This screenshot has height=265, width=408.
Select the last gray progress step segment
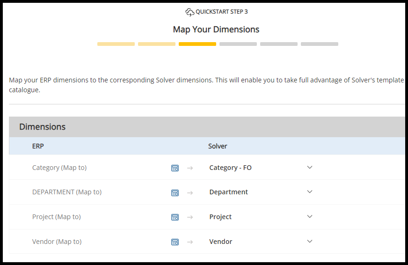(x=320, y=44)
